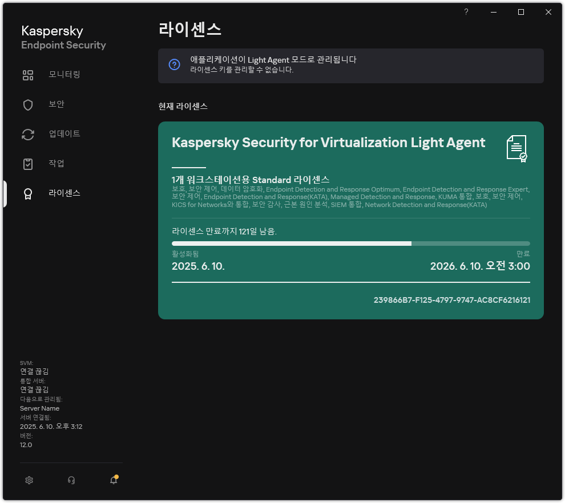The height and width of the screenshot is (503, 565).
Task: Open the notifications bell with alert dot
Action: [113, 480]
